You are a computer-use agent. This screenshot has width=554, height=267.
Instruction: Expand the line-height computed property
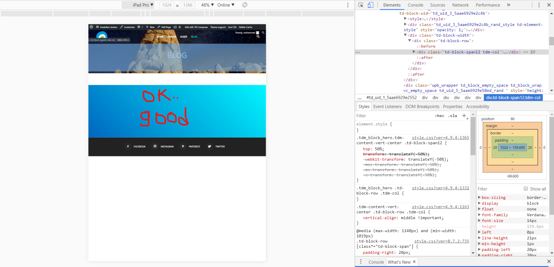[x=479, y=238]
